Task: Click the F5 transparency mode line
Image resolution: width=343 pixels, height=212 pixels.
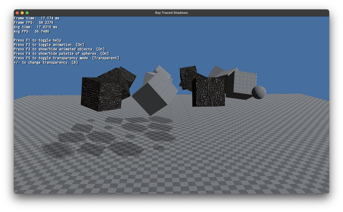Action: [x=67, y=58]
